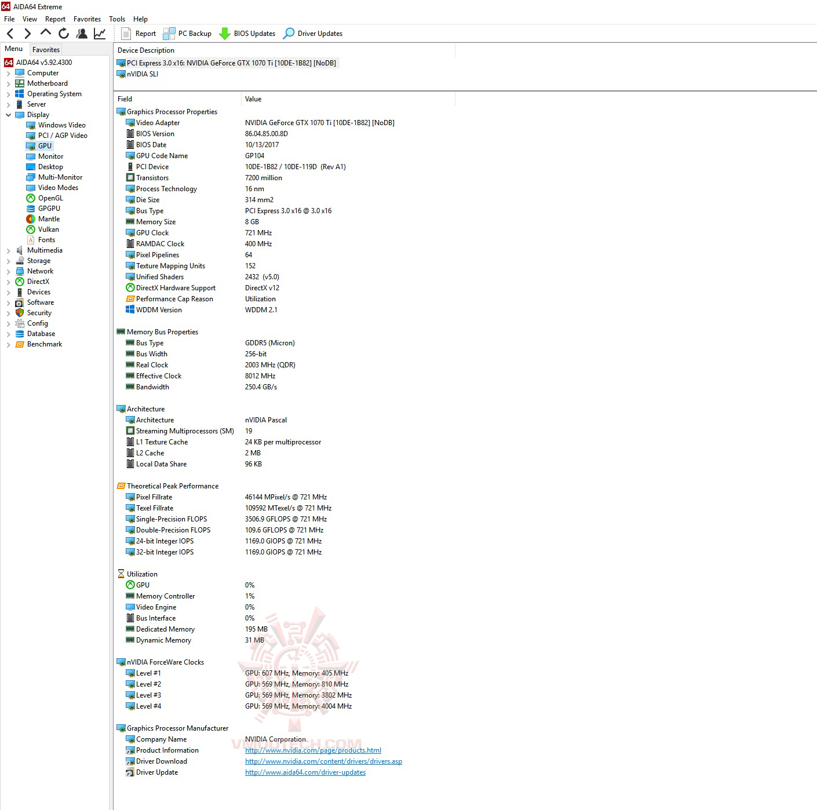Viewport: 817px width, 810px height.
Task: Click the Software tree icon
Action: [20, 302]
